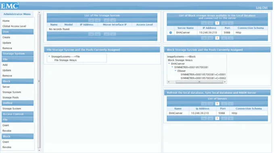Screen dimensions: 274x153
Task: Collapse the SYMMETRIX+000195700381 tree node
Action: (x=172, y=67)
